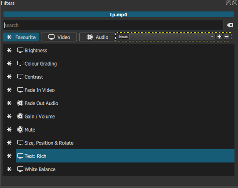Clear the search field with backspace icon
Screen dimensions: 238x188
pyautogui.click(x=230, y=25)
